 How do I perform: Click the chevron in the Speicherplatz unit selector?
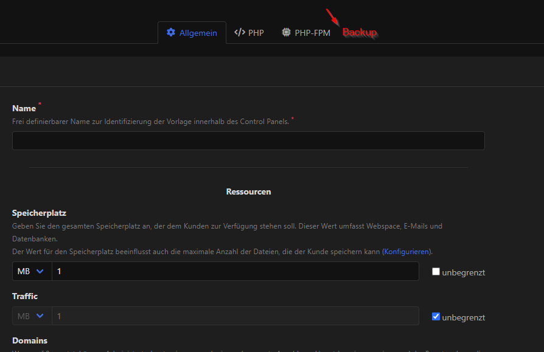40,271
